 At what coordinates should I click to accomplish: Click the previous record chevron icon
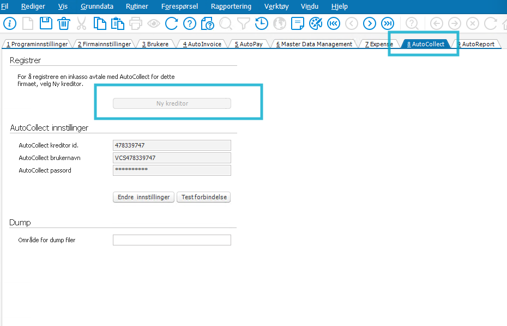coord(352,23)
